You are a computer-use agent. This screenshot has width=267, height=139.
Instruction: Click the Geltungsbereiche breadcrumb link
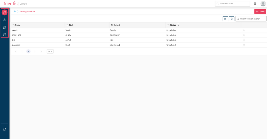(x=27, y=11)
